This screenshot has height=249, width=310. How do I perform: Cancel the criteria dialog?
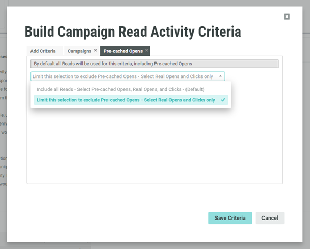click(x=270, y=218)
